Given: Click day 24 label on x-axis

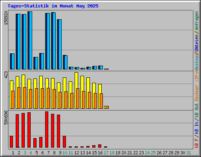Looking at the screenshot, I should (147, 153).
